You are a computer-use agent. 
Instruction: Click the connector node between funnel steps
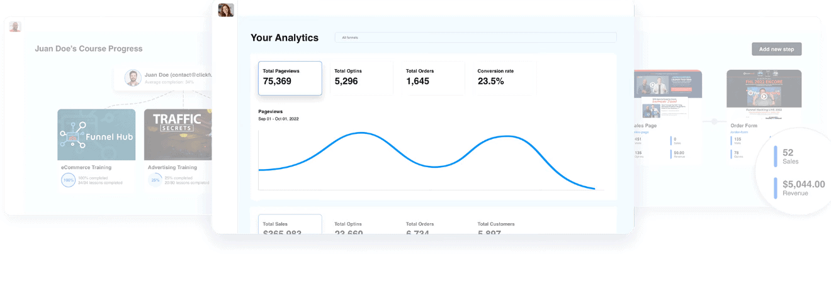(714, 121)
